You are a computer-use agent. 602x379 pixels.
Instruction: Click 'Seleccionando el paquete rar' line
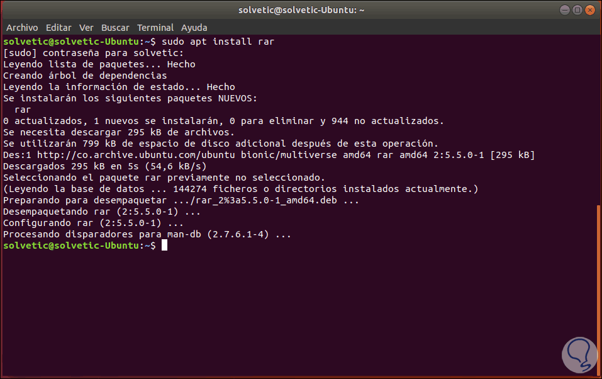[164, 178]
